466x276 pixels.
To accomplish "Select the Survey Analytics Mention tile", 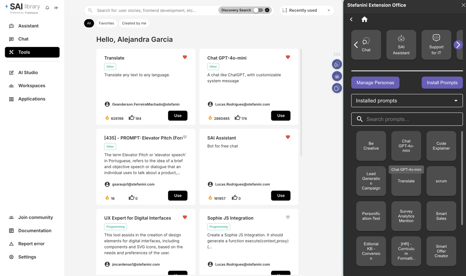I will click(406, 216).
